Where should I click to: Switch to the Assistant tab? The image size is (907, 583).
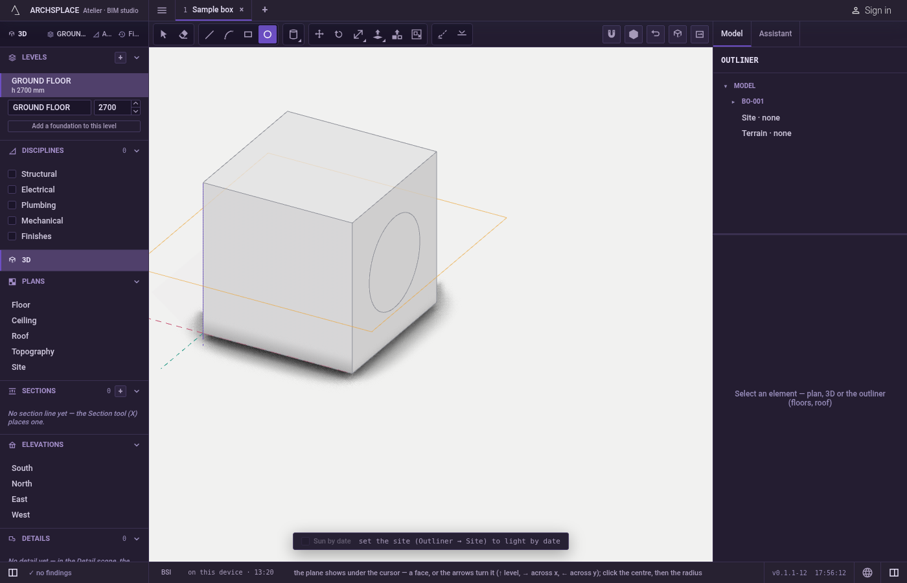click(x=775, y=34)
